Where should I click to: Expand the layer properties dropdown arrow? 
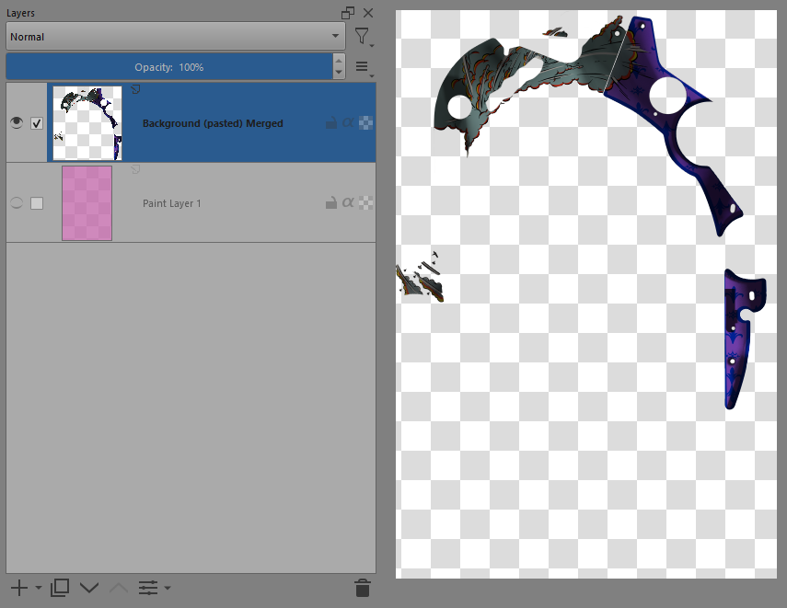coord(168,588)
